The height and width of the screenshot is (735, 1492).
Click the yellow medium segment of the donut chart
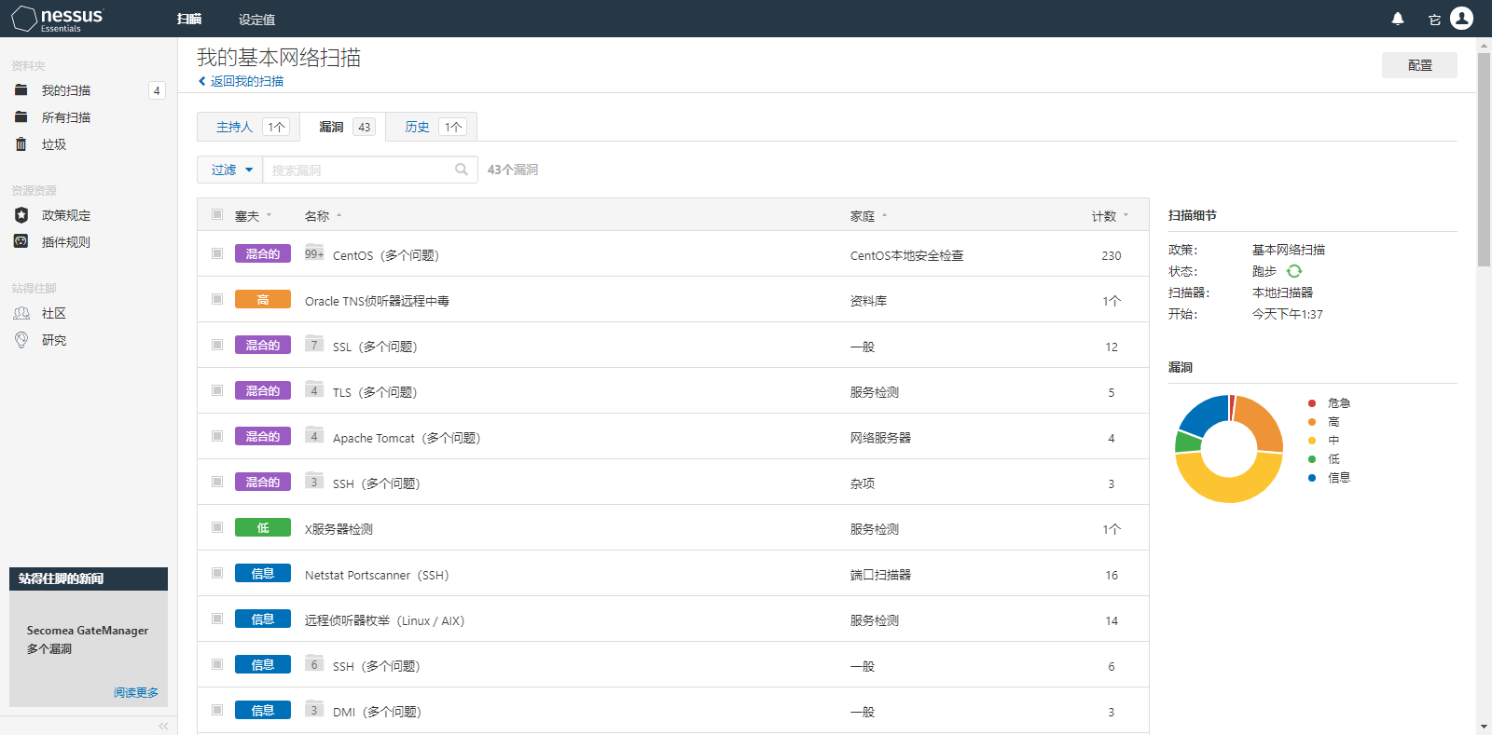point(1227,489)
